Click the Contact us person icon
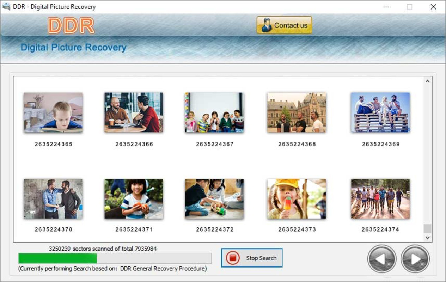The width and height of the screenshot is (446, 282). pyautogui.click(x=267, y=25)
